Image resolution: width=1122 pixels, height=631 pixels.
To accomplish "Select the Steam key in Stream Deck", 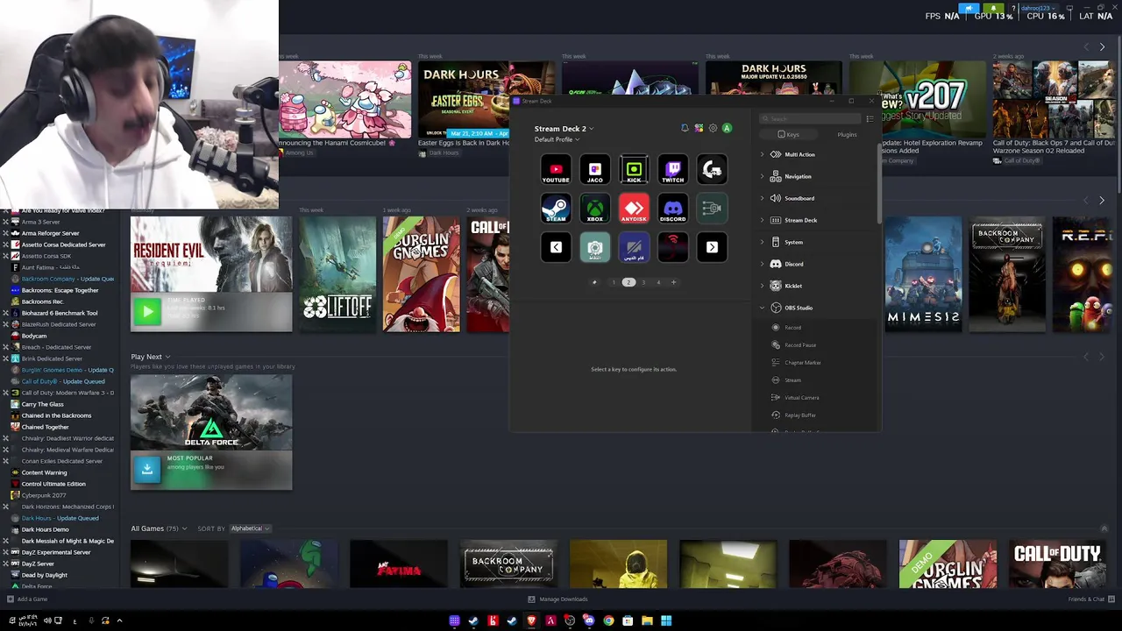I will click(x=556, y=209).
